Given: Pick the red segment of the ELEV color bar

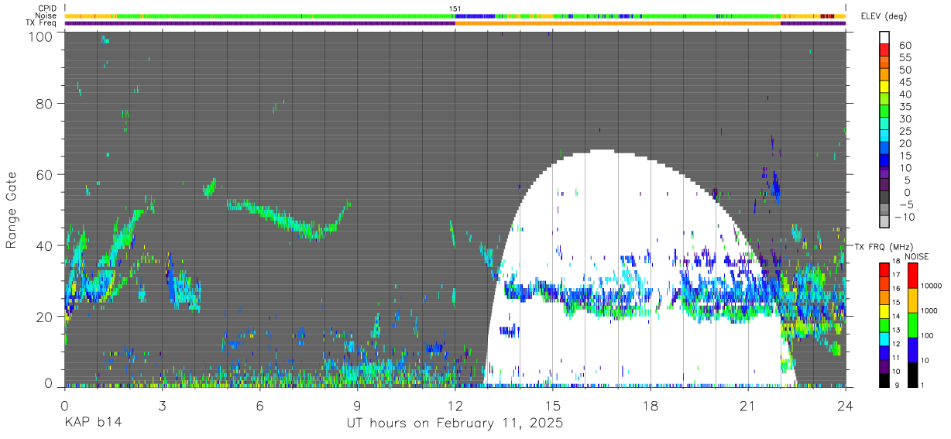Looking at the screenshot, I should pyautogui.click(x=884, y=50).
